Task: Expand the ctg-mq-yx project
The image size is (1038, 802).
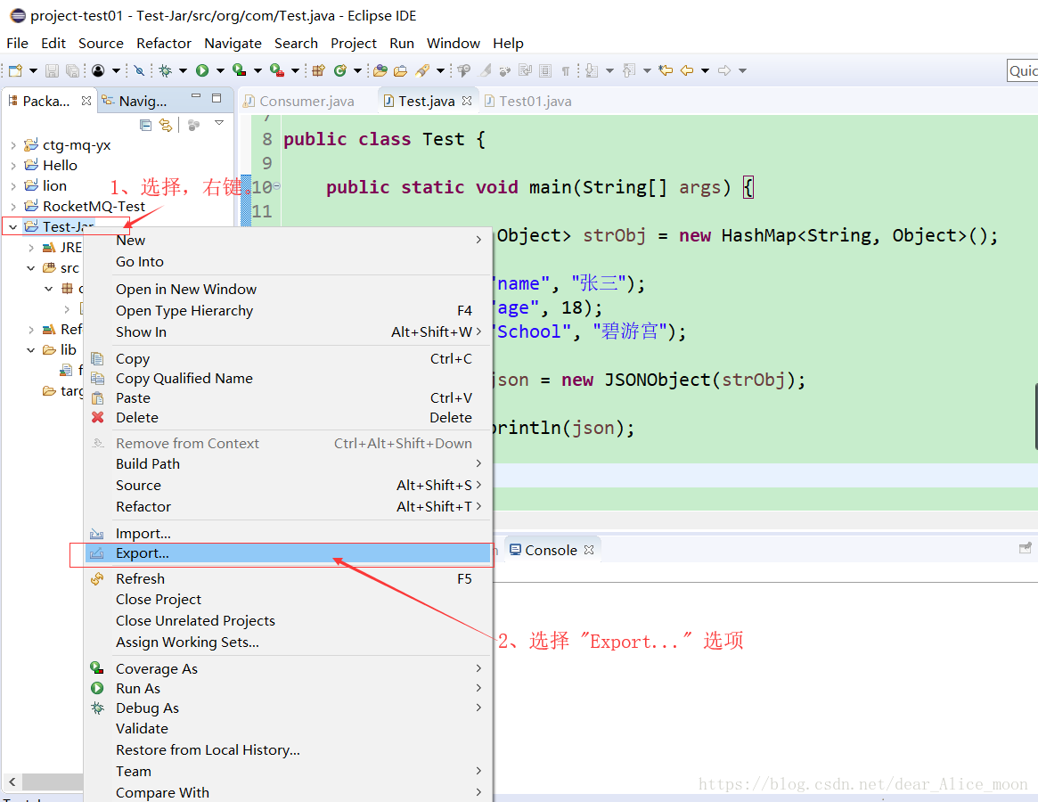Action: (13, 145)
